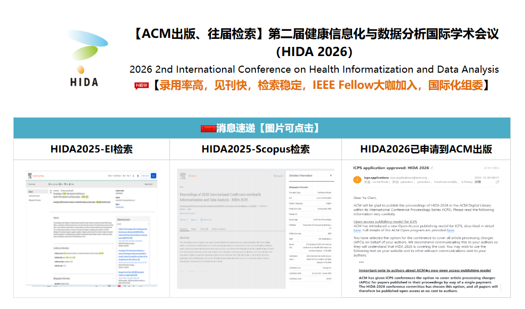525x309 pixels.
Task: Click the close X in Scopus detail panel
Action: [331, 176]
